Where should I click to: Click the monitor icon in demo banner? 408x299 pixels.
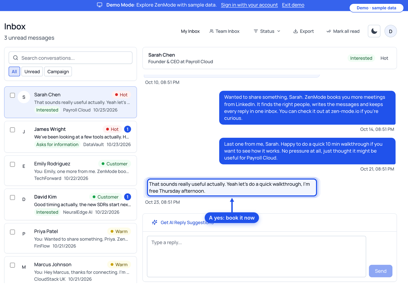pyautogui.click(x=100, y=5)
